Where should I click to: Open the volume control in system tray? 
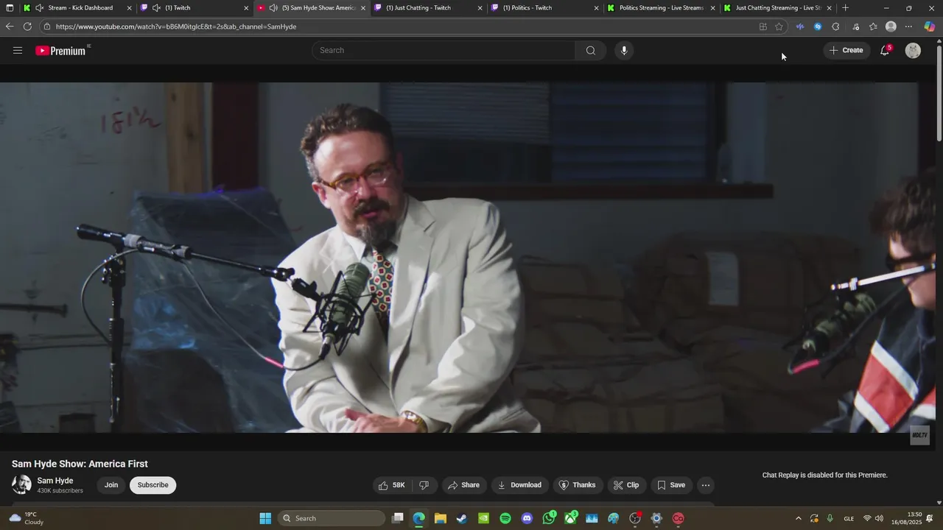point(880,518)
